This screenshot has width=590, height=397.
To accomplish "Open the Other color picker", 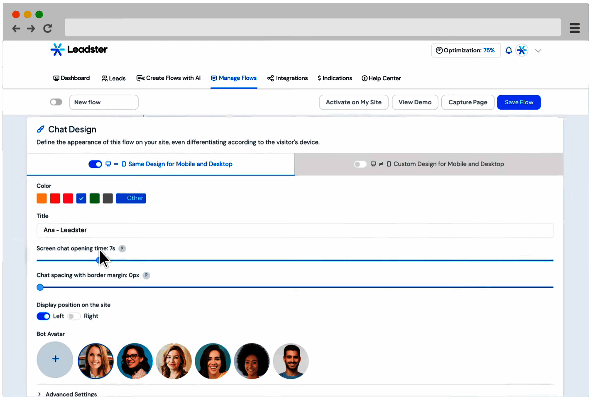I will point(131,198).
